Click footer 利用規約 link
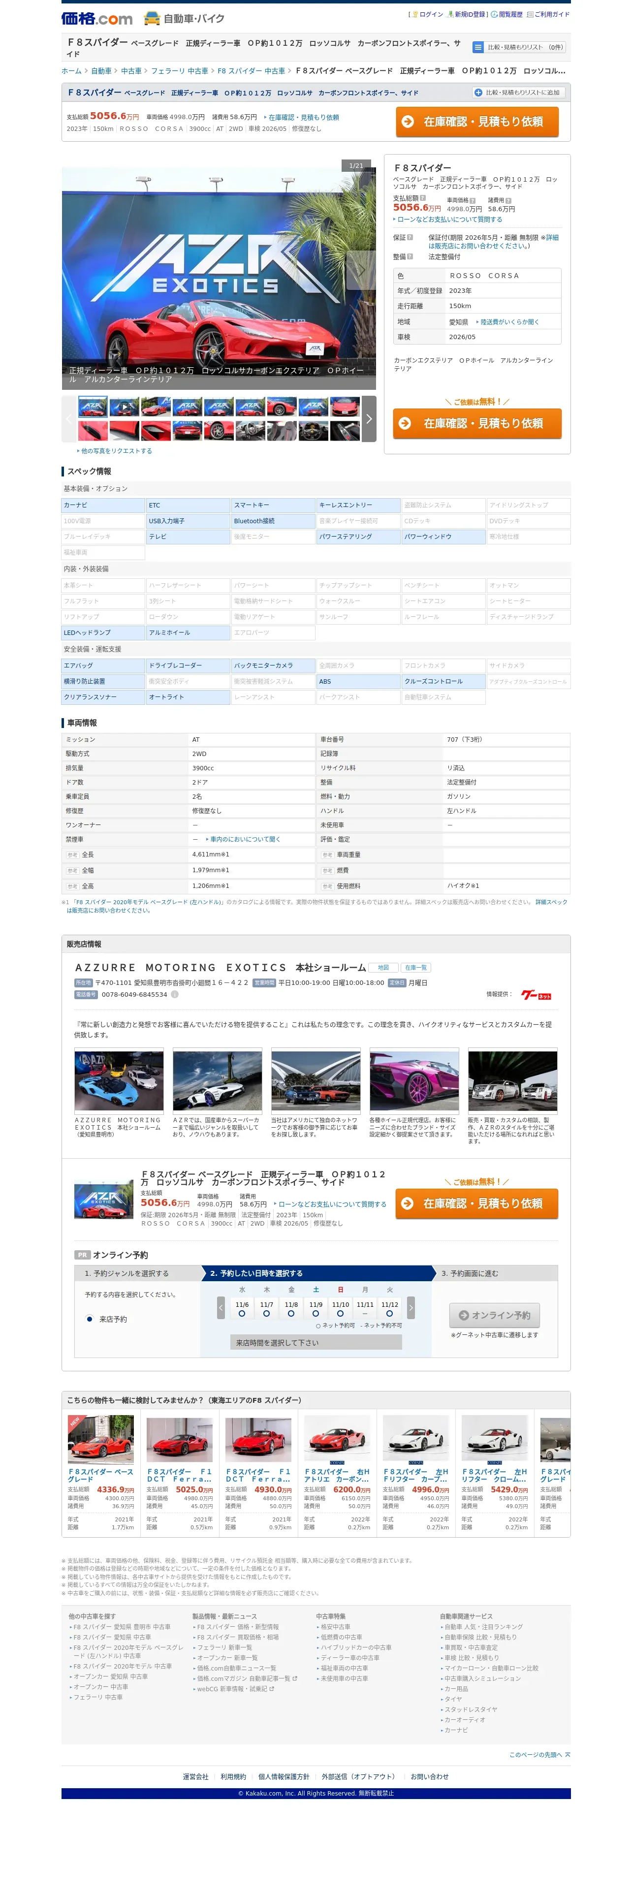 233,1777
